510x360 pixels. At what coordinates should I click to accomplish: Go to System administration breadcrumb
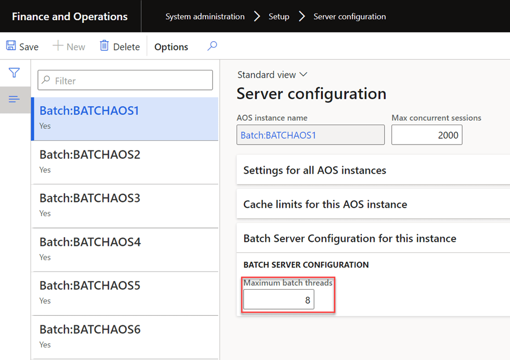pyautogui.click(x=205, y=16)
